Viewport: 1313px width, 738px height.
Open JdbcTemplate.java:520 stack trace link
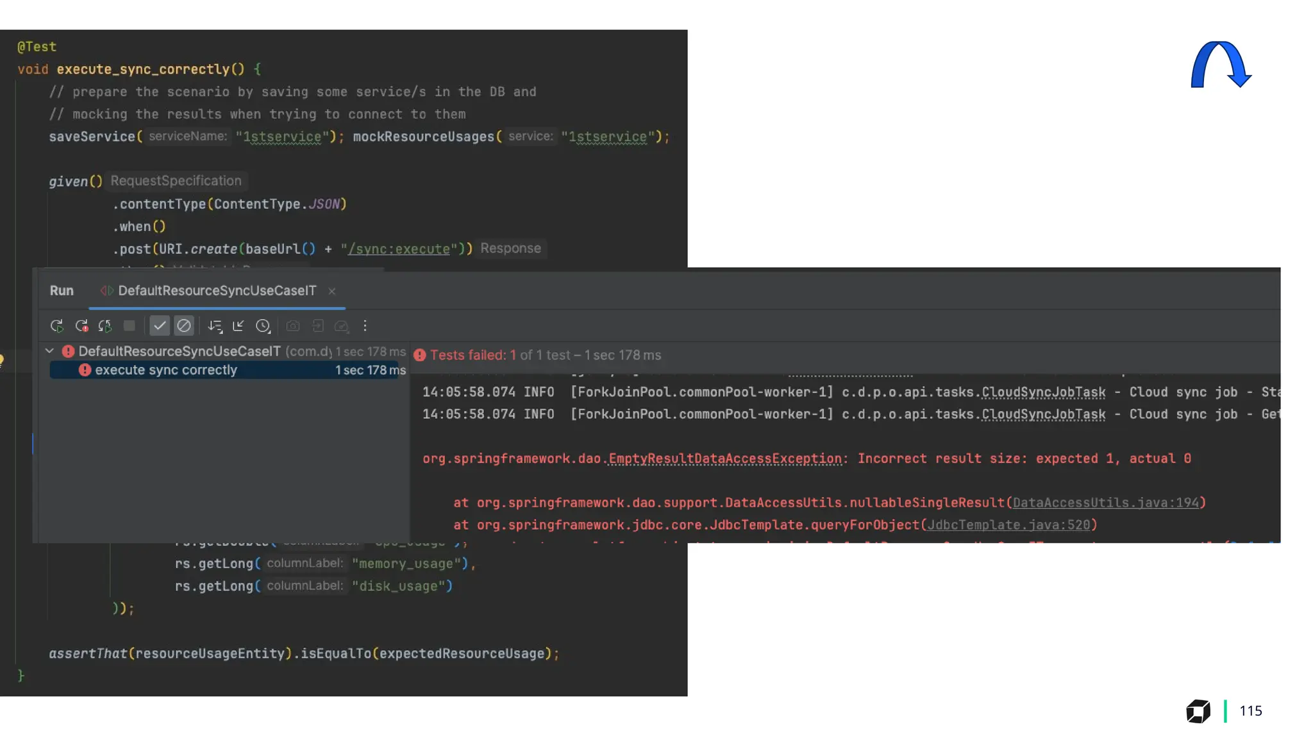pos(1008,525)
